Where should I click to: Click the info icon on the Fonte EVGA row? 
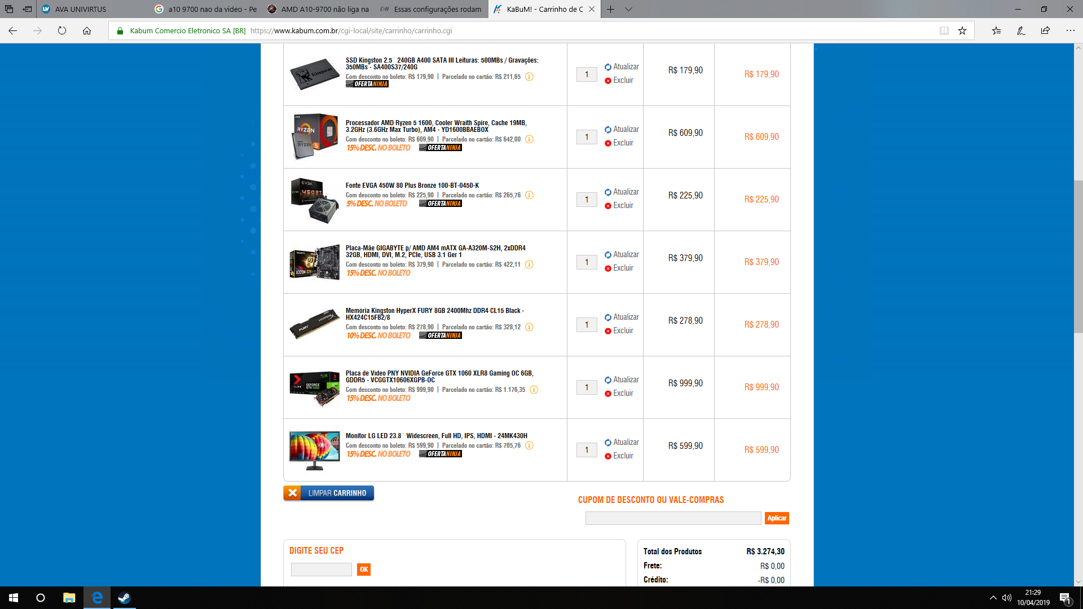click(x=529, y=195)
